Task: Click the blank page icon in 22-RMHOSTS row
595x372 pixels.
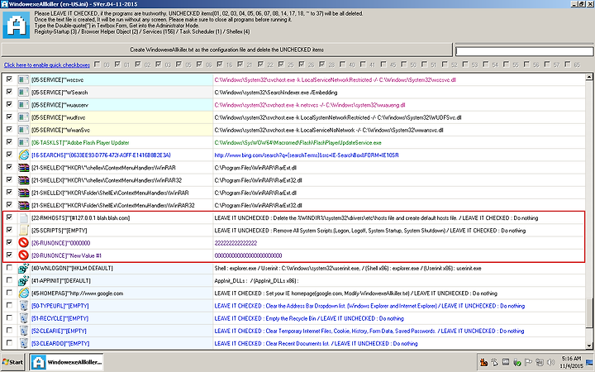Action: [x=23, y=218]
